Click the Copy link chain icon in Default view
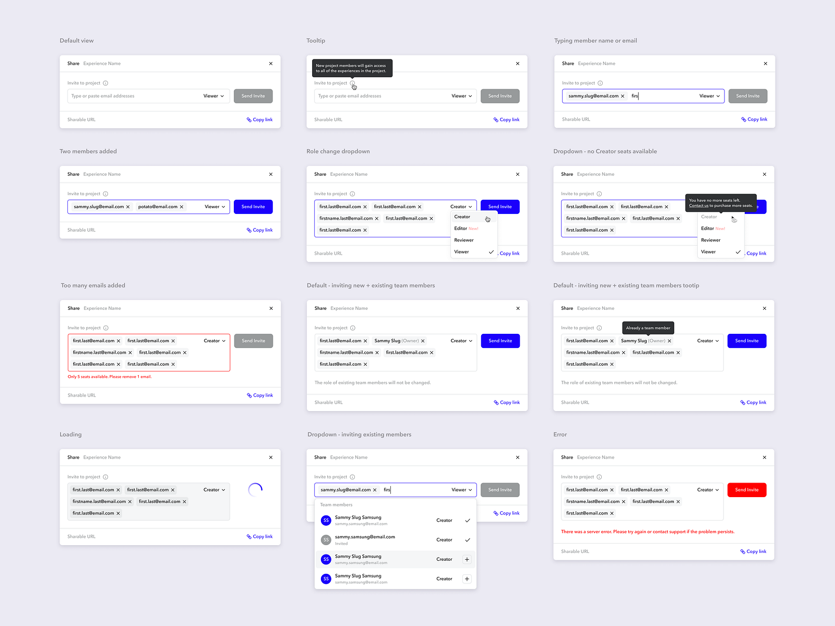The width and height of the screenshot is (835, 626). coord(249,119)
